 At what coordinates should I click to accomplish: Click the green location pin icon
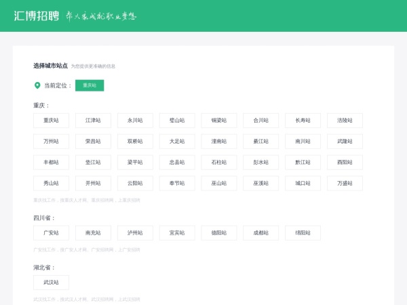pyautogui.click(x=37, y=85)
